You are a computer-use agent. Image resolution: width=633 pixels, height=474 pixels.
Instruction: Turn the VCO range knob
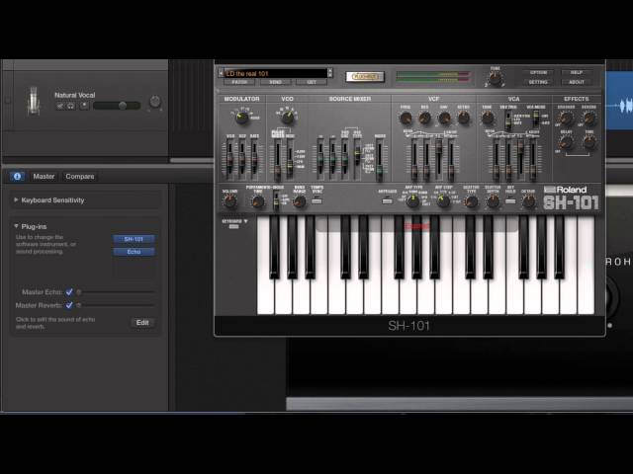pyautogui.click(x=288, y=118)
